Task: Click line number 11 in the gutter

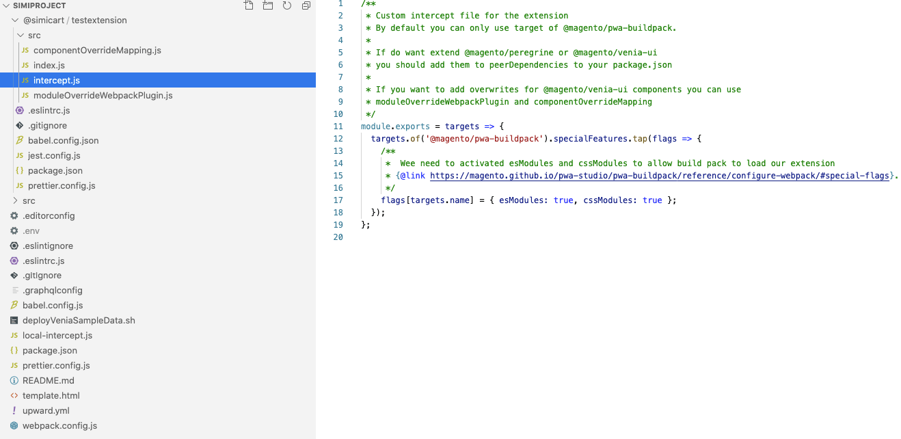Action: point(338,127)
